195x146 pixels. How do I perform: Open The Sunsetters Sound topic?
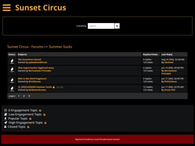[x=29, y=59]
